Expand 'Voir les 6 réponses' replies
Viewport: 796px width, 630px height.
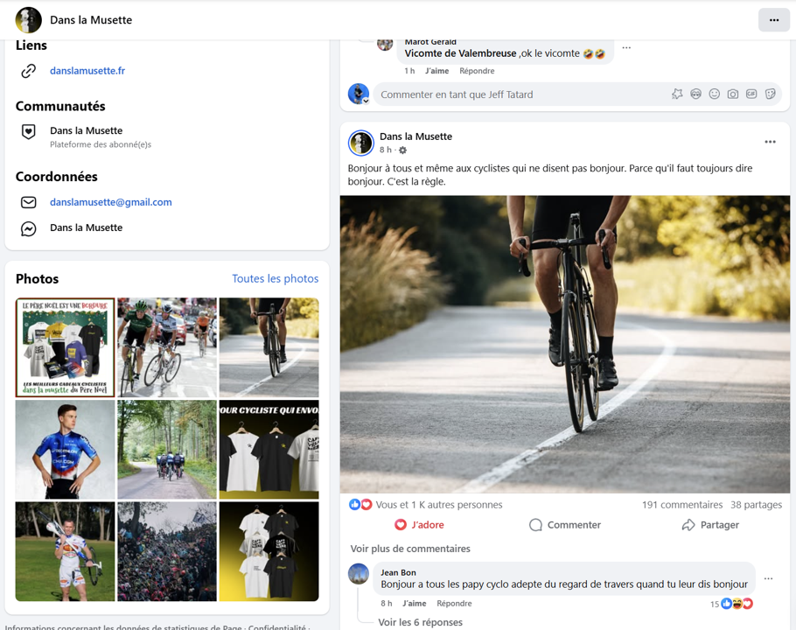coord(420,622)
